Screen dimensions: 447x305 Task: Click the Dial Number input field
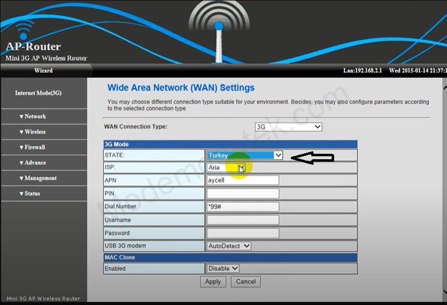[243, 206]
